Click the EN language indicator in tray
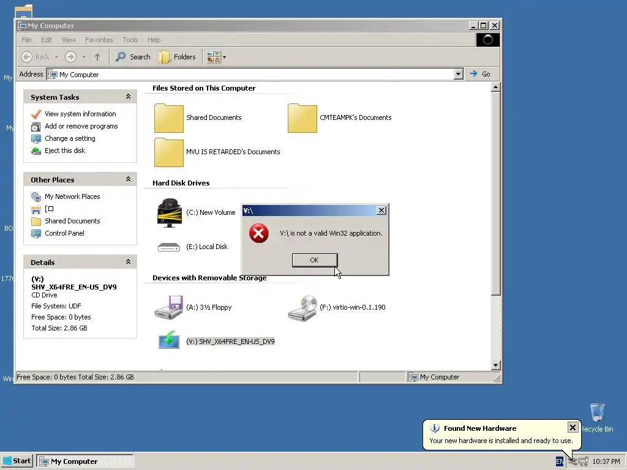The width and height of the screenshot is (627, 470). tap(560, 461)
